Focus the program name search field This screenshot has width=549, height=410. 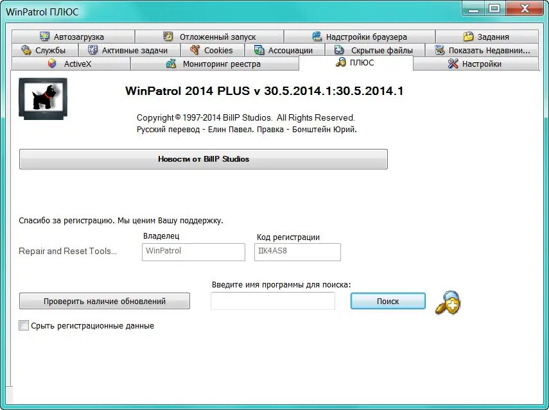[x=273, y=301]
